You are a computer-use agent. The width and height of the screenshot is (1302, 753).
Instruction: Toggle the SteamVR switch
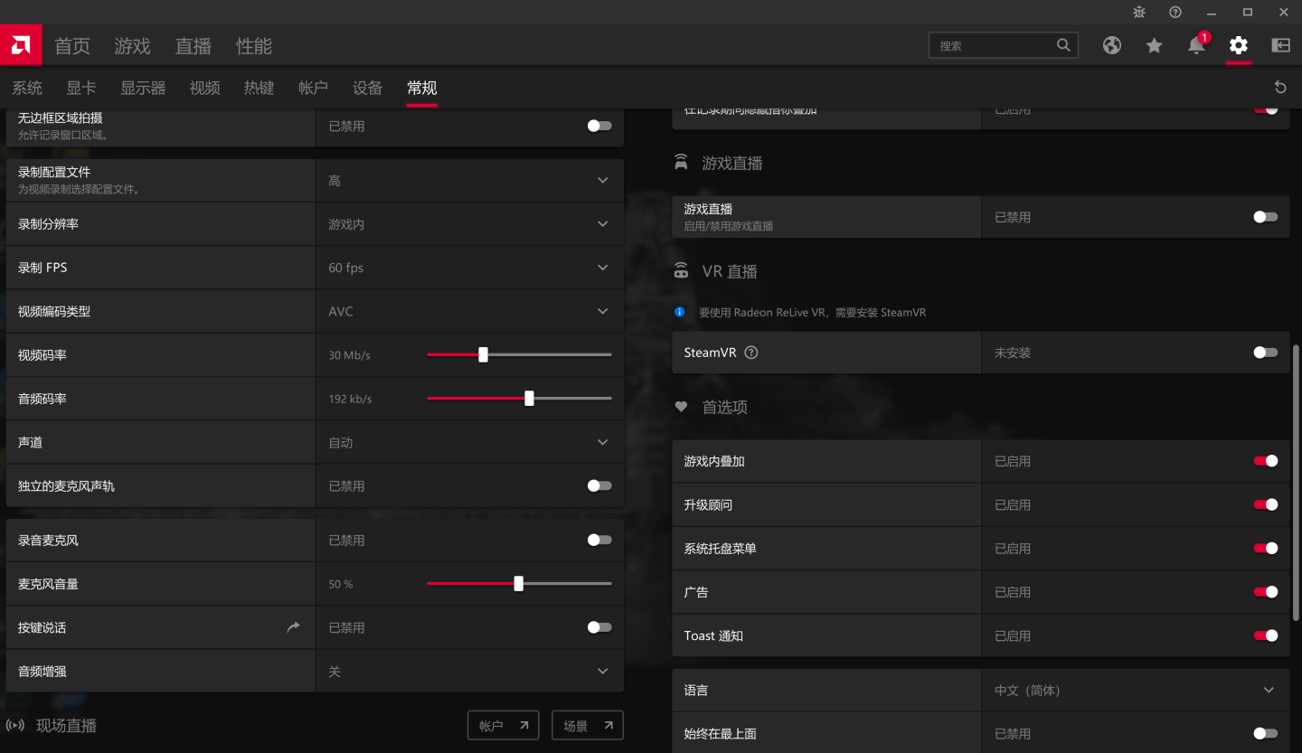(x=1266, y=353)
